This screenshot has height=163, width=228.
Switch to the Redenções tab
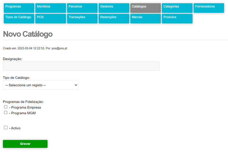114,18
